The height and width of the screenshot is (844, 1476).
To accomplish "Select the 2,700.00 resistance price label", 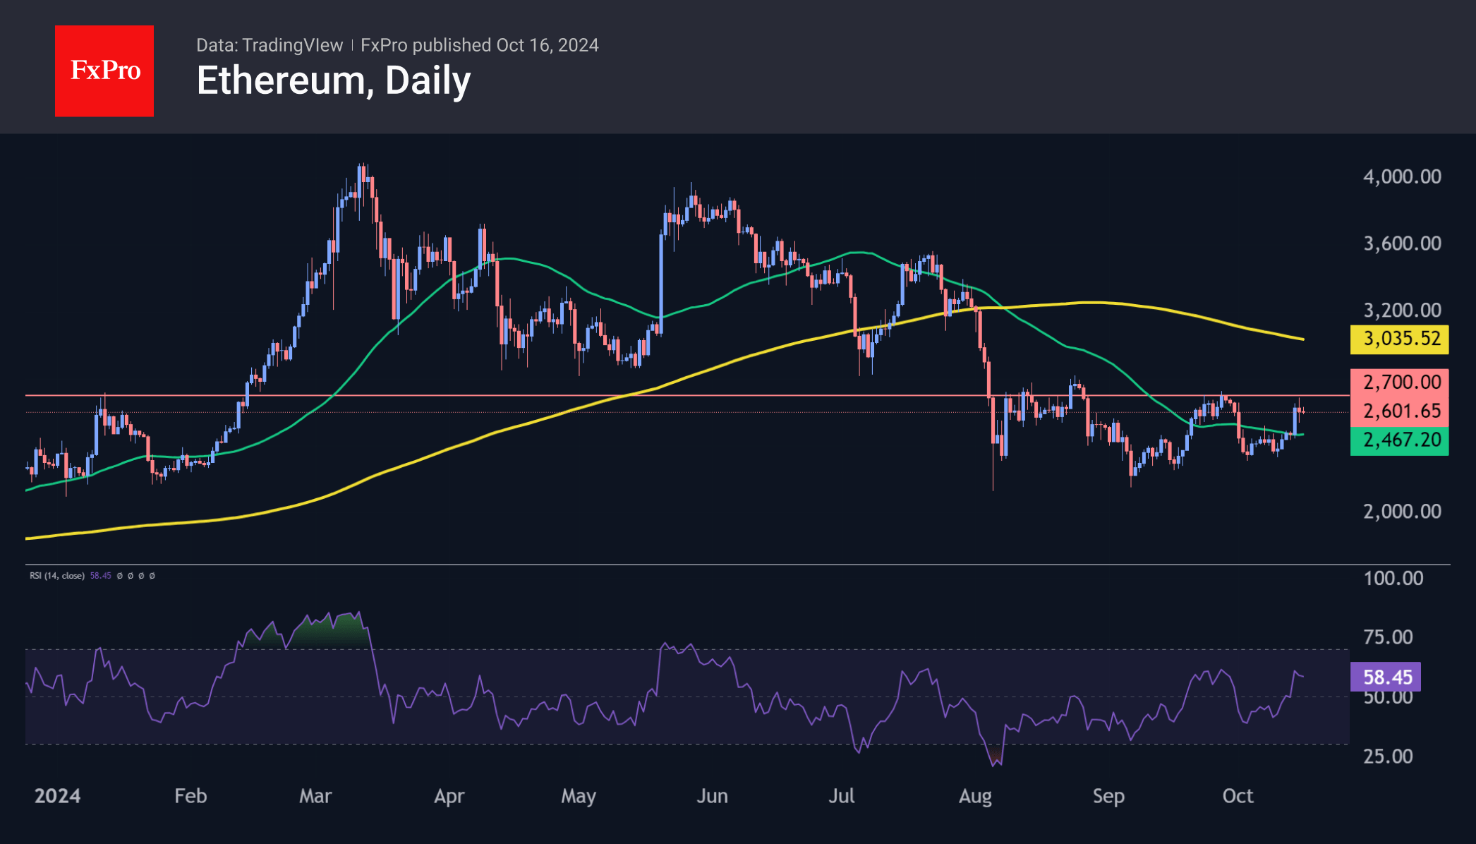I will tap(1399, 382).
